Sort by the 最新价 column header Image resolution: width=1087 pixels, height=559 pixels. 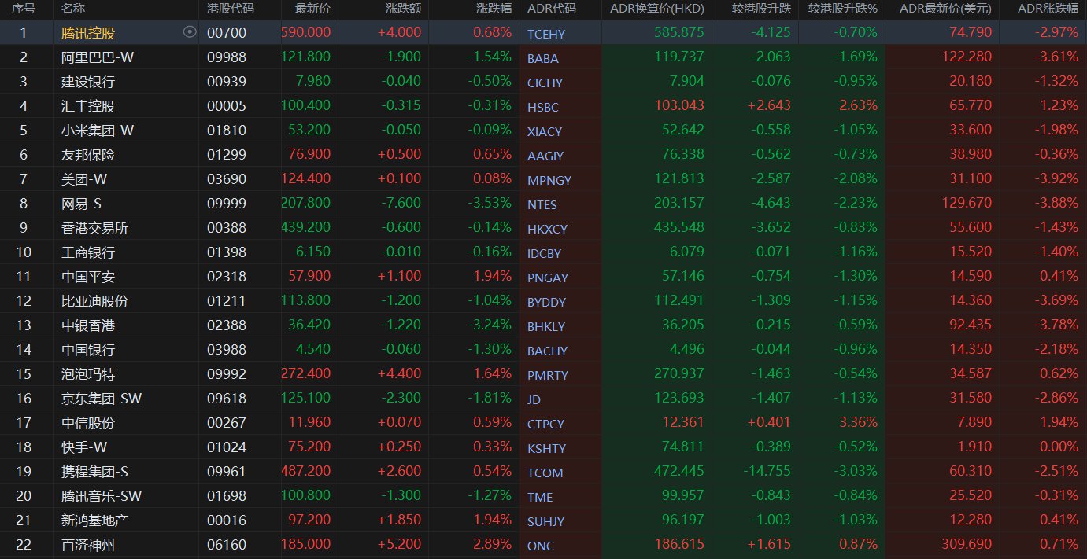312,9
